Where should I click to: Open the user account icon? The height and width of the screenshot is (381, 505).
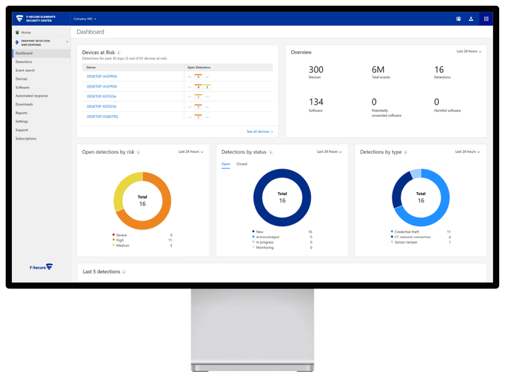(471, 19)
